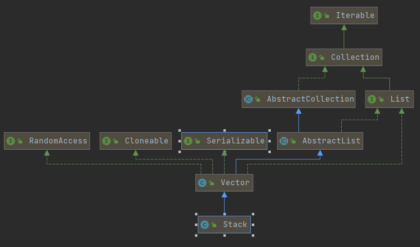Click the Stack class icon
This screenshot has width=420, height=247.
205,225
